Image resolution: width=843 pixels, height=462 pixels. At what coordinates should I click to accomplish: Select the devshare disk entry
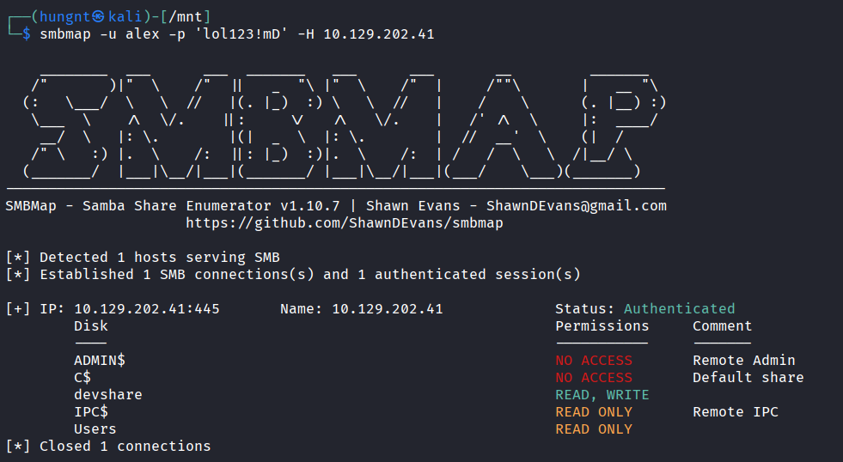pos(108,395)
